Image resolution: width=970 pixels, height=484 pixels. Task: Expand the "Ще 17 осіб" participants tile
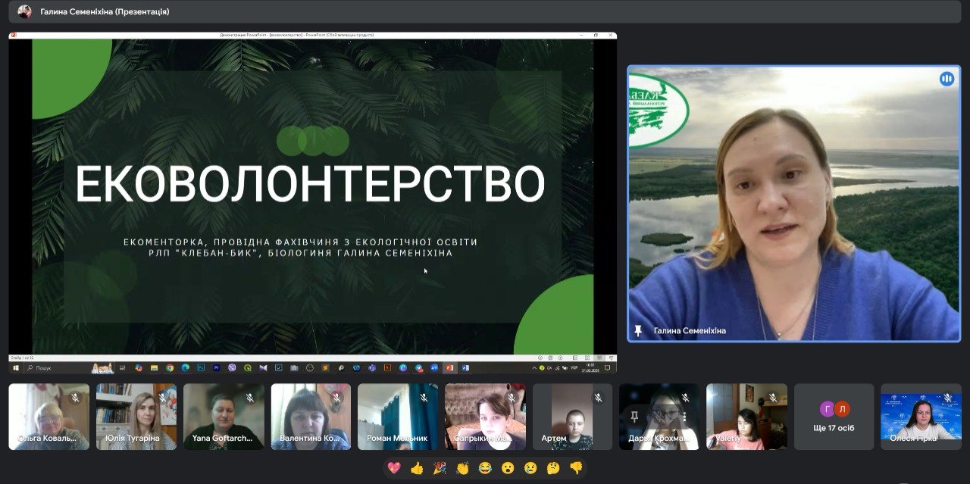click(x=834, y=417)
